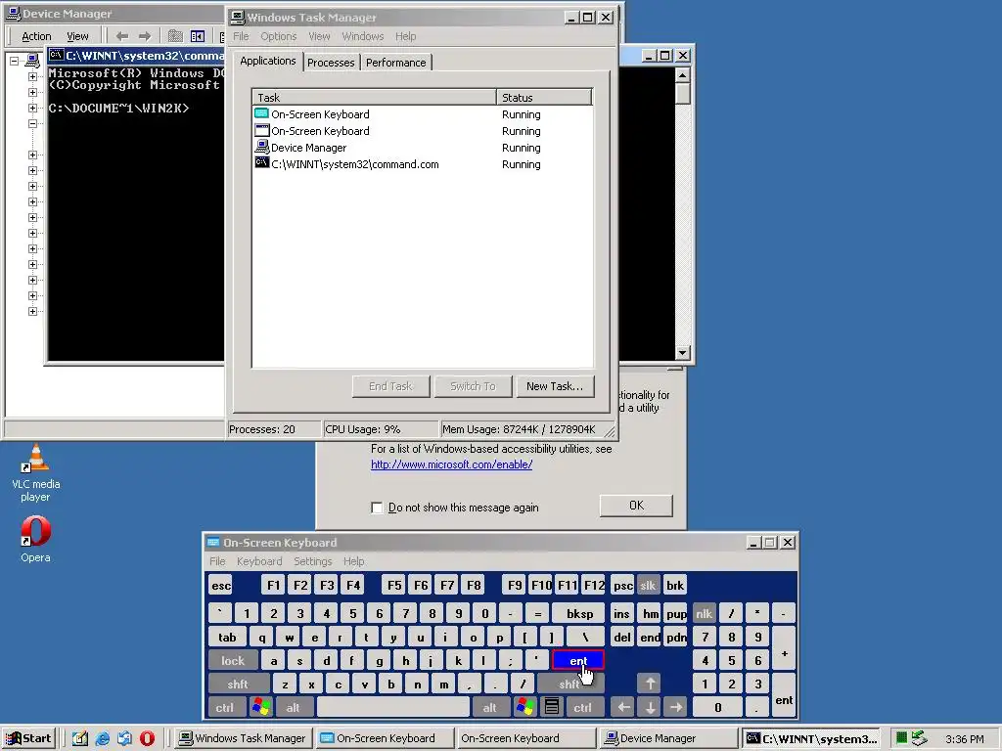The height and width of the screenshot is (751, 1002).
Task: Click the Device Manager icon in task list
Action: [262, 147]
